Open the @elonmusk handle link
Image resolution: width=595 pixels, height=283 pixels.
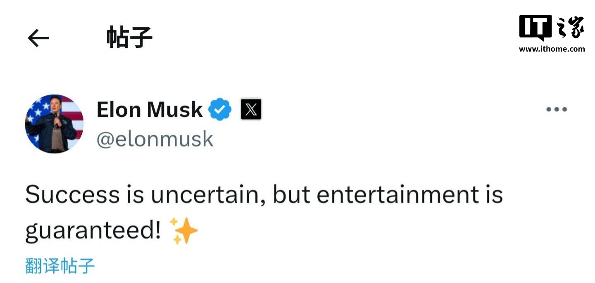(x=155, y=139)
